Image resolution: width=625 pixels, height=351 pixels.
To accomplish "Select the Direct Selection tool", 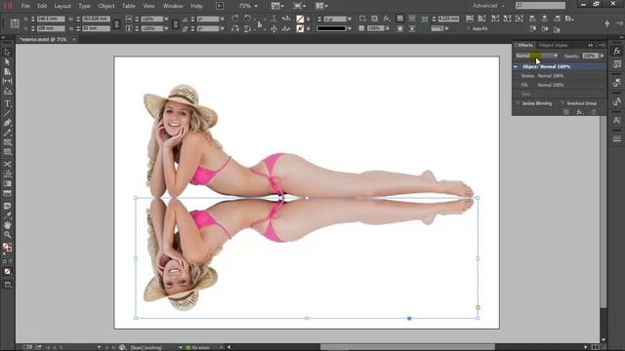I will point(7,61).
